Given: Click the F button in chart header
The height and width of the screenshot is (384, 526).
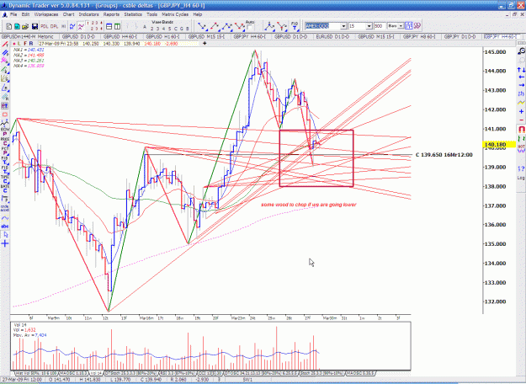Looking at the screenshot, I should point(25,44).
